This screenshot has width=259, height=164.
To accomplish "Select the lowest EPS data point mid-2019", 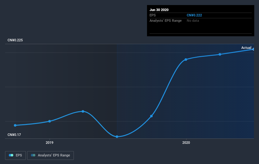I will tap(117, 137).
